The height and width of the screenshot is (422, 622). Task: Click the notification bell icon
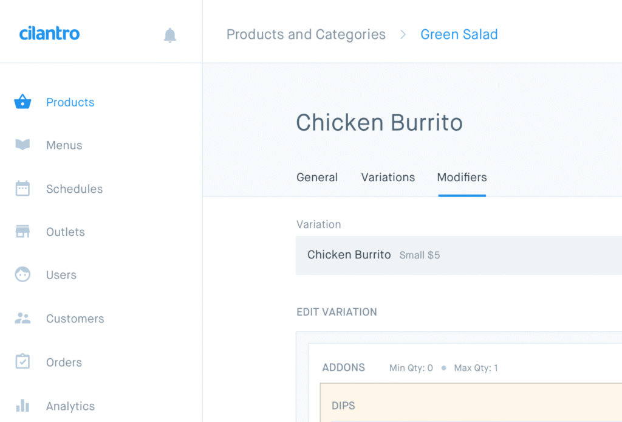(x=170, y=35)
